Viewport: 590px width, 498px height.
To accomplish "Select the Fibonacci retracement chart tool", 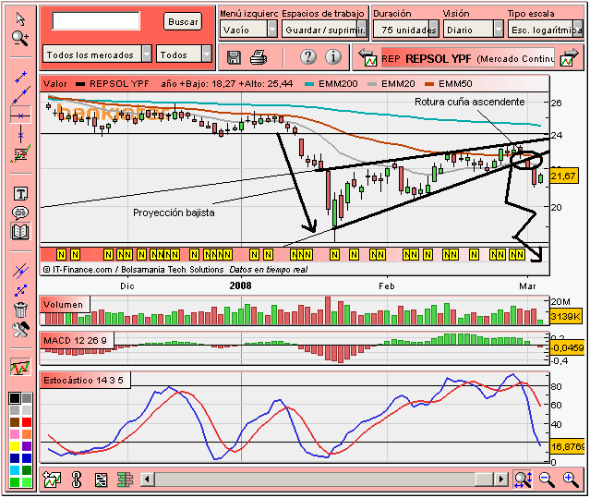I will pyautogui.click(x=20, y=154).
